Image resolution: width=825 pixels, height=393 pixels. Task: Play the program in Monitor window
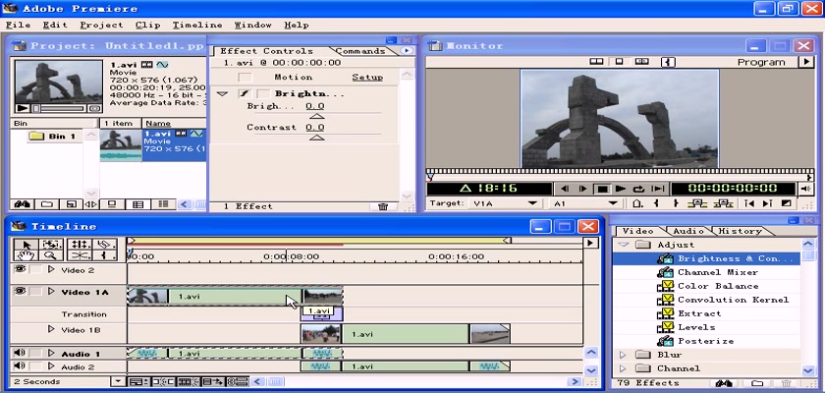(x=621, y=189)
